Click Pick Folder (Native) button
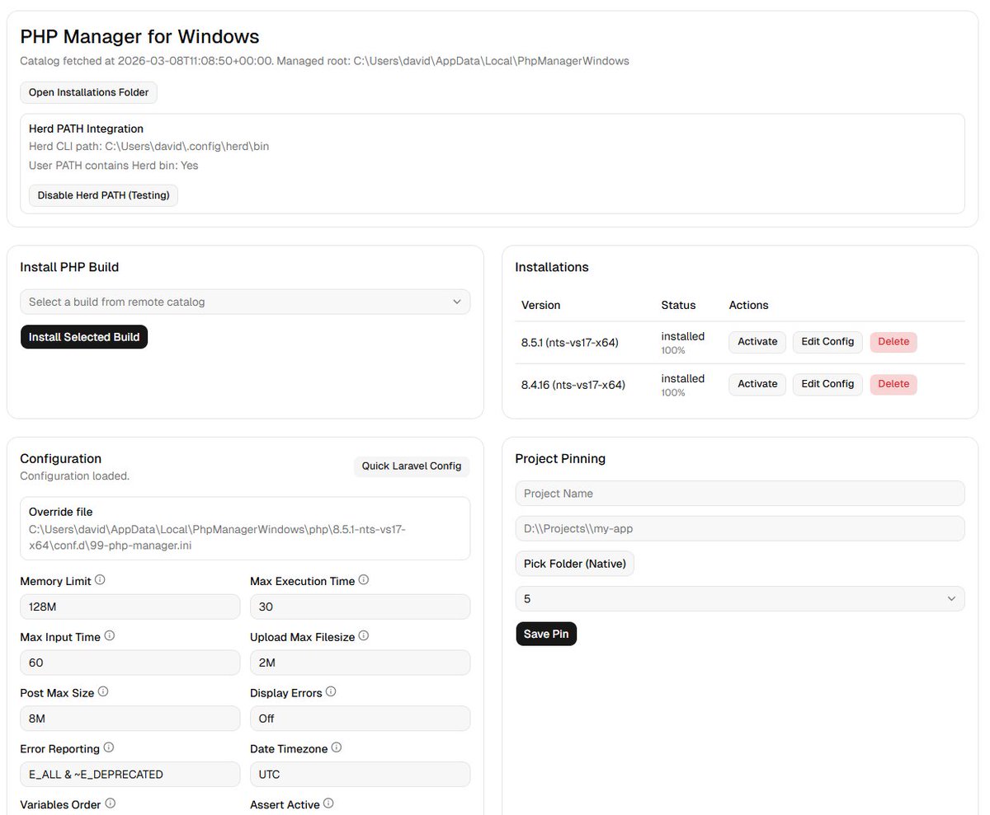Image resolution: width=990 pixels, height=815 pixels. pyautogui.click(x=575, y=564)
